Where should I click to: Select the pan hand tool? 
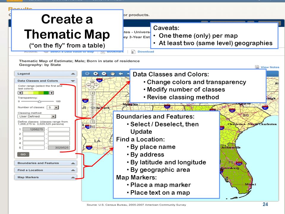pyautogui.click(x=113, y=74)
